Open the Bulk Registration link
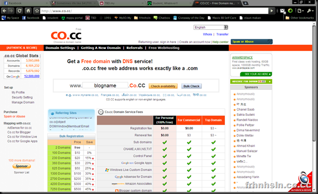Screen dimensions: 318x194 click(x=71, y=136)
